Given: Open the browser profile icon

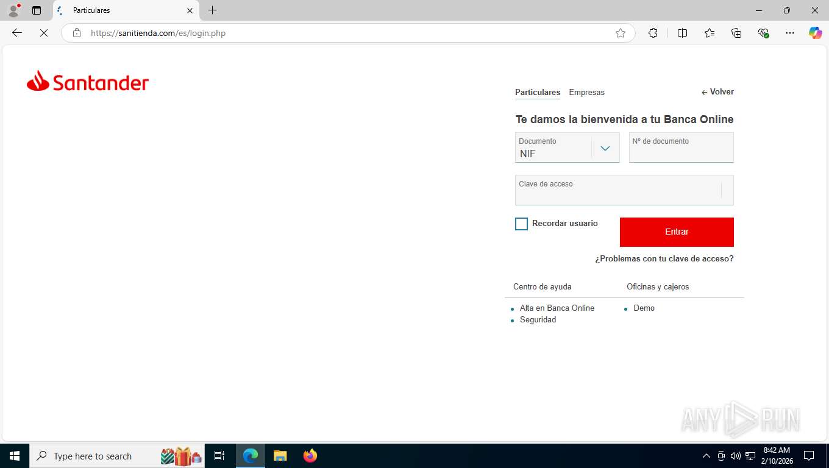Looking at the screenshot, I should [x=13, y=10].
